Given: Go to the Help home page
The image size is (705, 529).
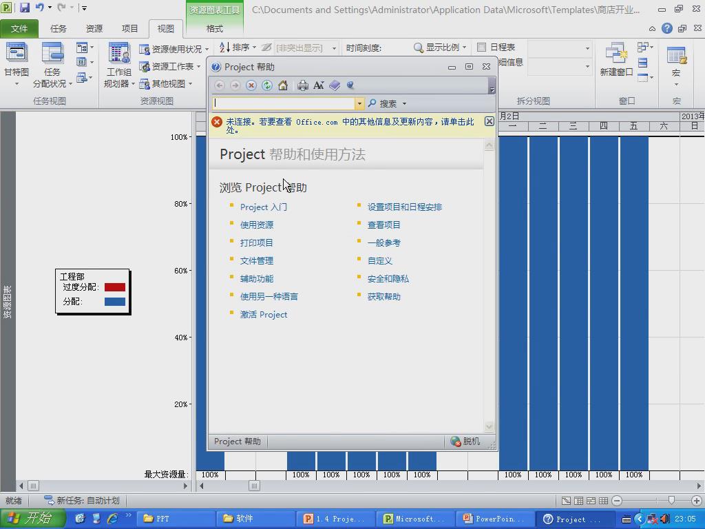Looking at the screenshot, I should (x=283, y=85).
